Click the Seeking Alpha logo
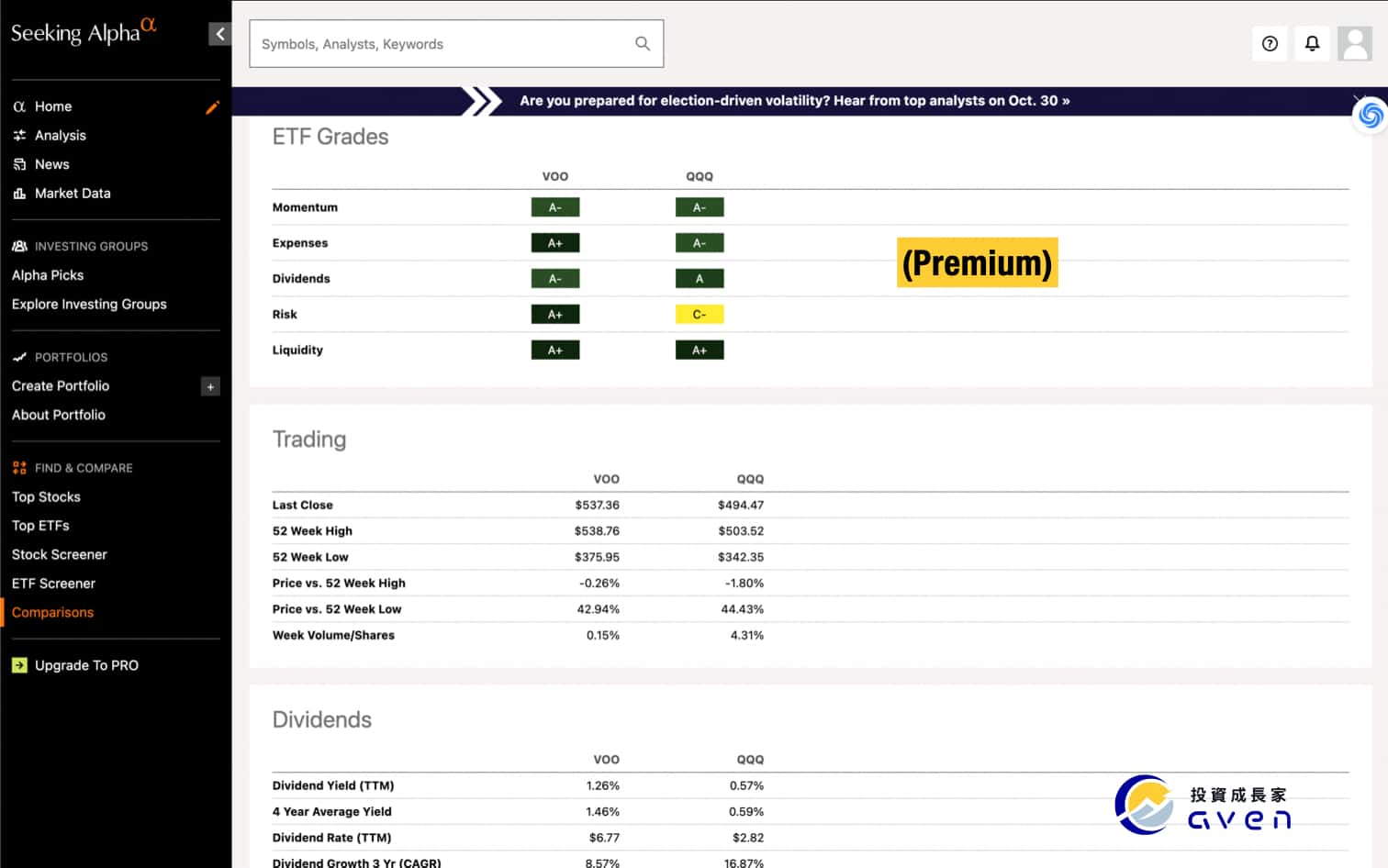 [84, 31]
